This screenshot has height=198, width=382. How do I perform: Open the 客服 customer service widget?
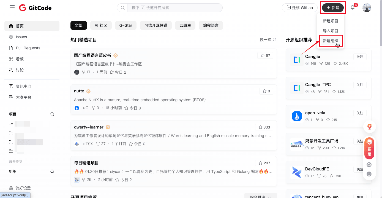point(369,148)
